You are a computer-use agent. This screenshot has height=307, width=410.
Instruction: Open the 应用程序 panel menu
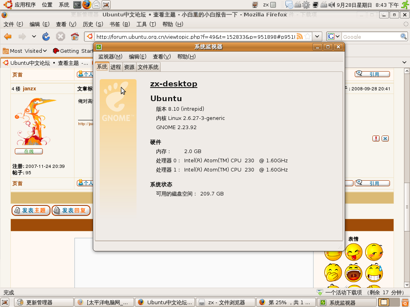click(25, 5)
